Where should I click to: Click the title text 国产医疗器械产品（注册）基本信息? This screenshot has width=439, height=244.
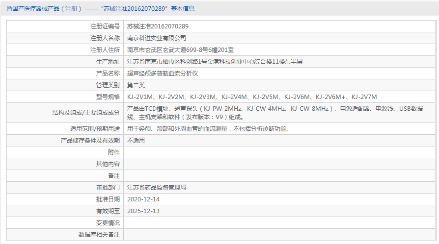coord(103,9)
